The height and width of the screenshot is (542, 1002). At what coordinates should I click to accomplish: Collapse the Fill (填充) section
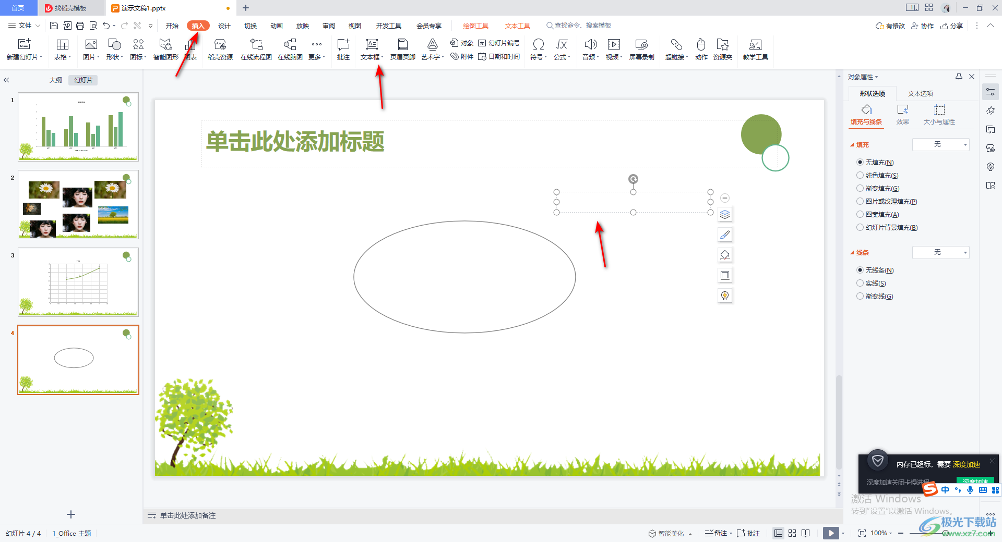(852, 145)
